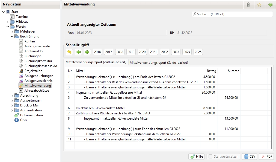
Task: Open Projektsaldo from navigation tree
Action: [x=33, y=71]
